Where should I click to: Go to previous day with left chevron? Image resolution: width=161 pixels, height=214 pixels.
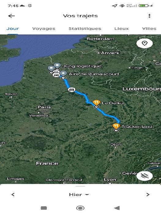point(13,194)
